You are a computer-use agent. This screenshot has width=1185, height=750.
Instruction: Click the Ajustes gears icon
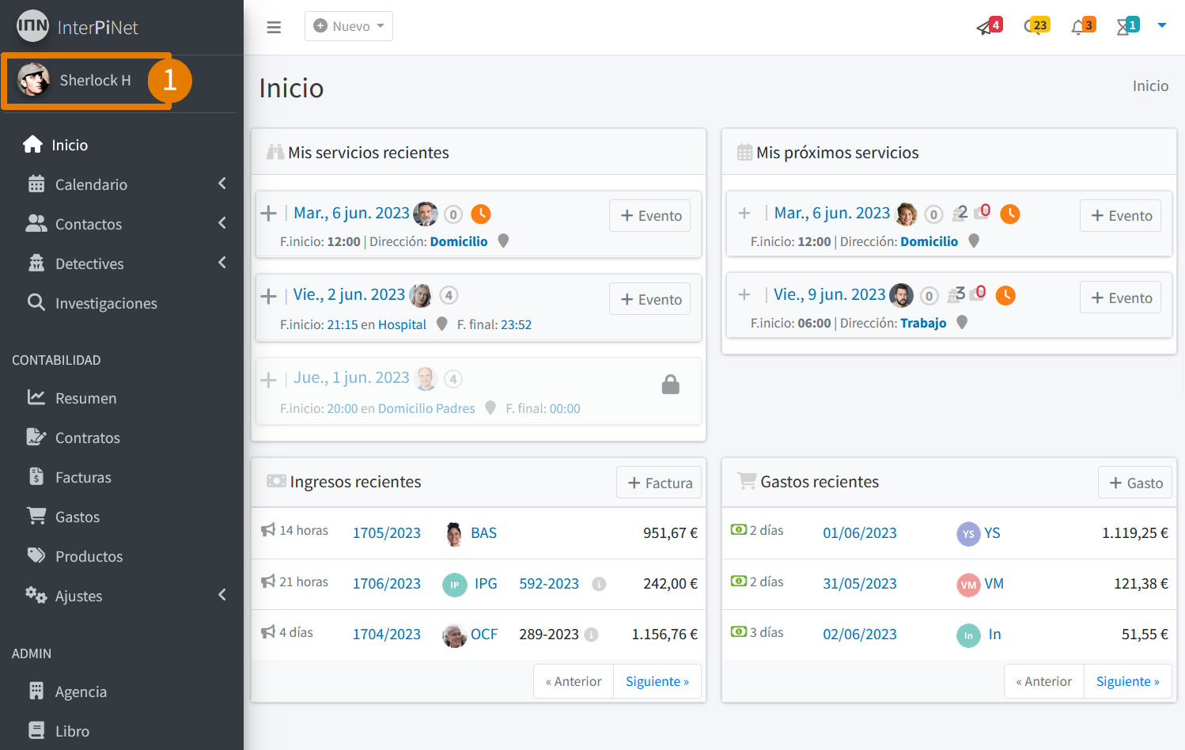[36, 595]
